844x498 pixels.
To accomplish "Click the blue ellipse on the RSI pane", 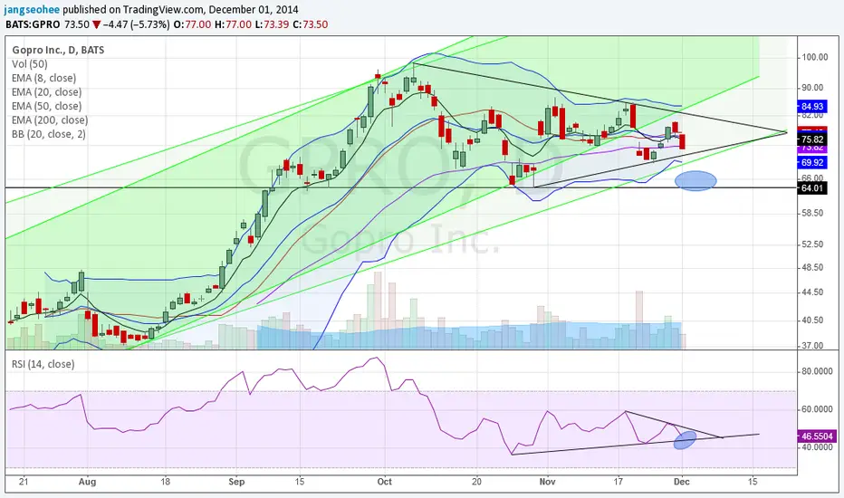I will tap(685, 440).
